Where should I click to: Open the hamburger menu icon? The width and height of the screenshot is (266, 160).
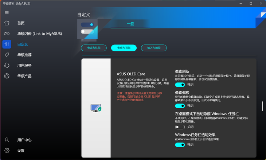(x=7, y=12)
